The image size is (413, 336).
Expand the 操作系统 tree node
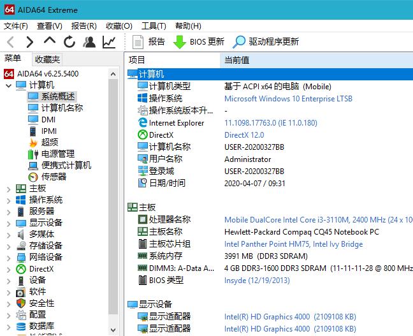click(9, 200)
